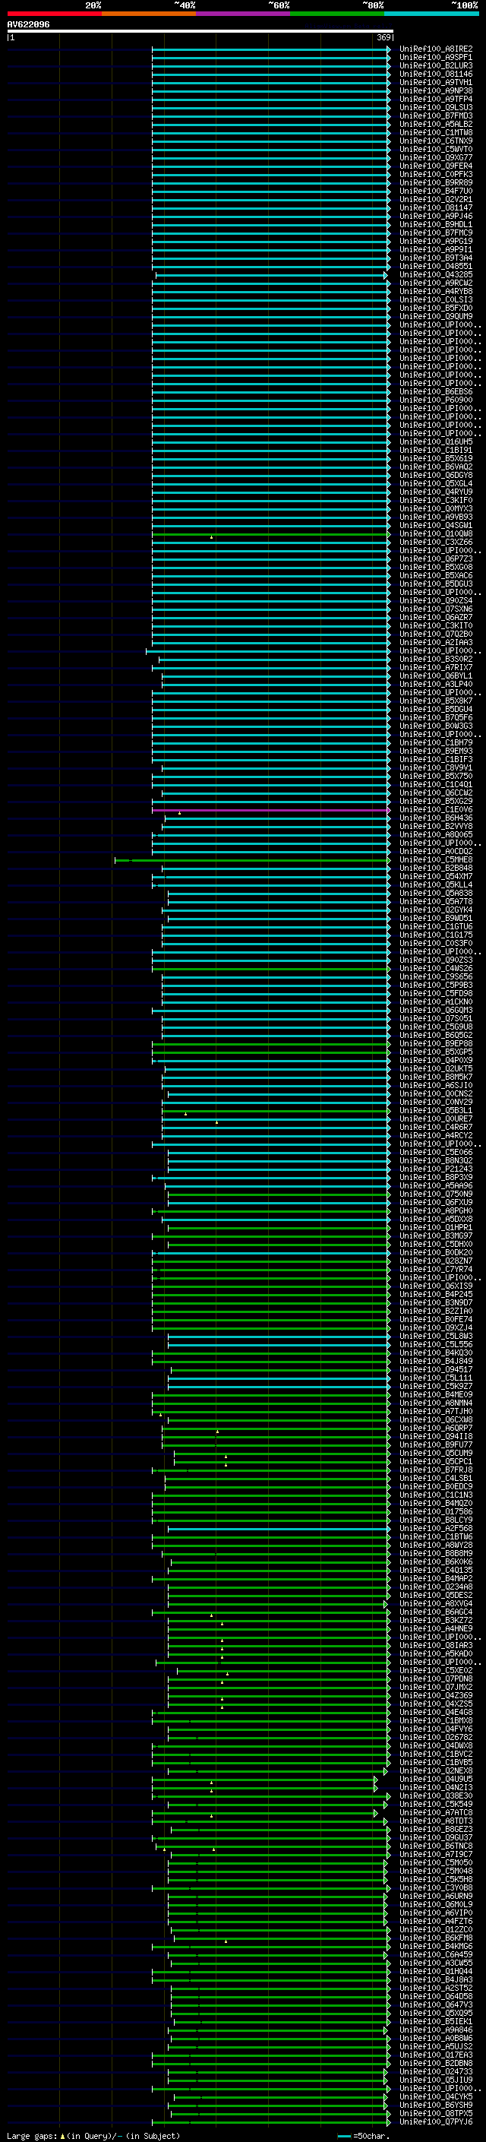Viewport: 486px width, 2142px height.
Task: Select the UniRef100_C1E0V6 hit label
Action: point(436,810)
